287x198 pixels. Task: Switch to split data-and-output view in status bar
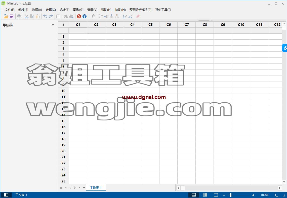pos(194,195)
